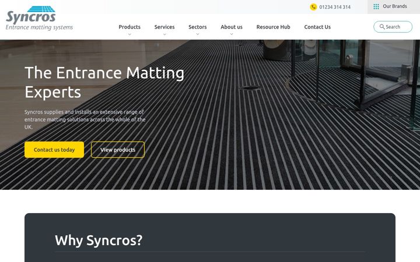This screenshot has width=420, height=262.
Task: Click the Our Brands grid icon
Action: tap(376, 6)
